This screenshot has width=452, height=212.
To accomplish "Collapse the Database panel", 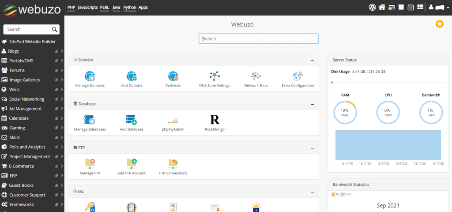I will 313,104.
